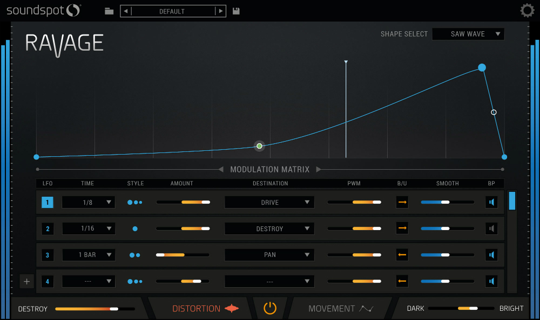Open the preset folder browser icon
Image resolution: width=540 pixels, height=320 pixels.
pos(109,11)
